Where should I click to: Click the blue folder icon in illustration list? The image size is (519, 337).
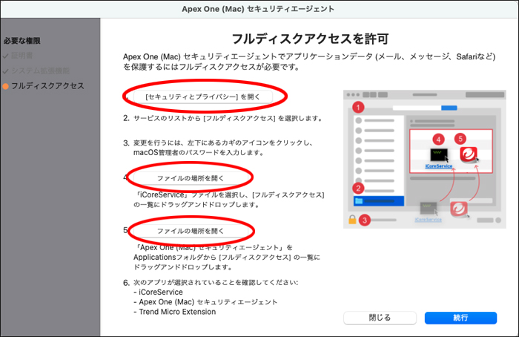[x=358, y=200]
